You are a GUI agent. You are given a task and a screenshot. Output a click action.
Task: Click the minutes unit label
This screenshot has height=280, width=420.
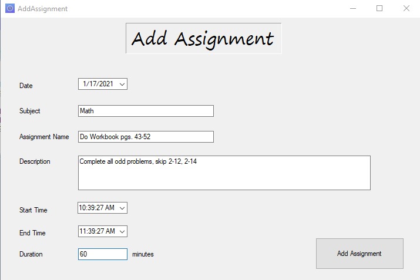pos(143,254)
